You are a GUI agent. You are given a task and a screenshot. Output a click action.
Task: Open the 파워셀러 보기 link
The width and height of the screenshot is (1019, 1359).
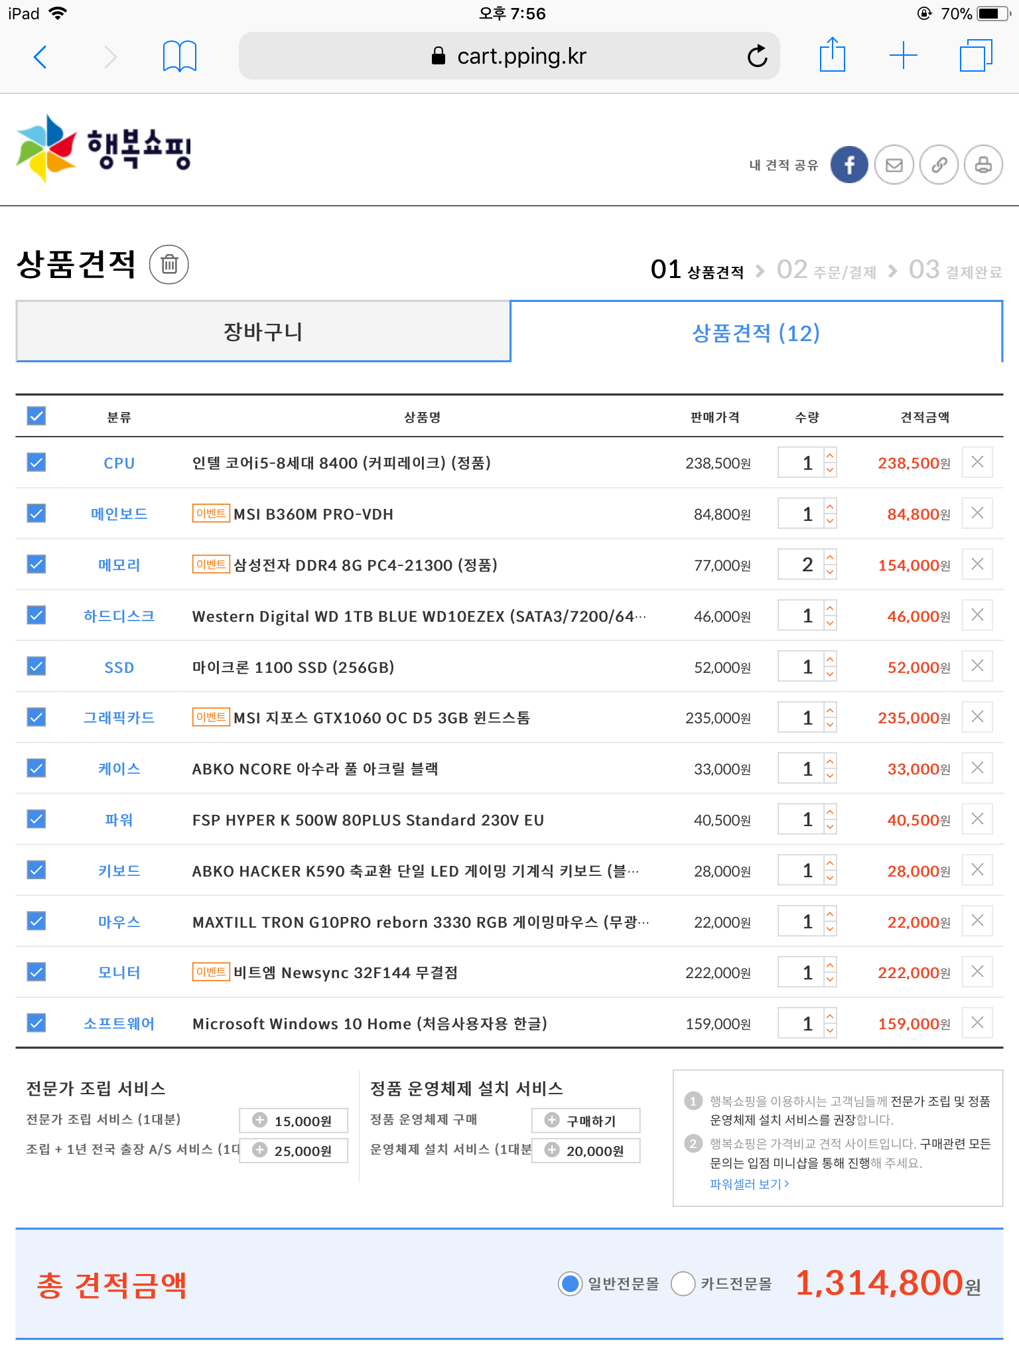coord(749,1184)
